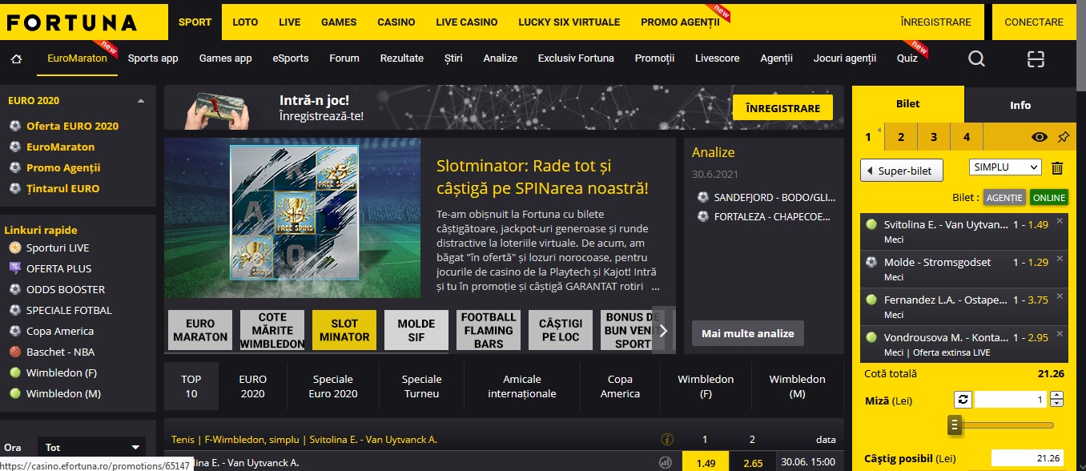
Task: Toggle odds 2.65 for Van Uytvanck win
Action: (x=753, y=462)
